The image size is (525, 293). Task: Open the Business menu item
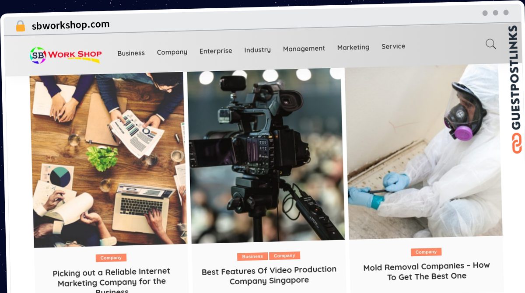pyautogui.click(x=131, y=53)
